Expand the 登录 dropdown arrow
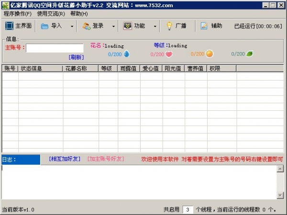The width and height of the screenshot is (287, 215). 113,26
